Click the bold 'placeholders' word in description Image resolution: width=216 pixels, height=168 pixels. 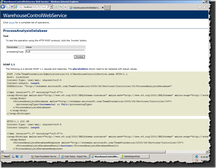point(80,69)
